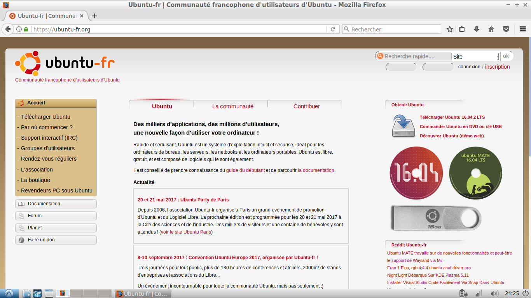Open Télécharger Ubuntu in sidebar
This screenshot has height=298, width=531.
click(x=45, y=117)
